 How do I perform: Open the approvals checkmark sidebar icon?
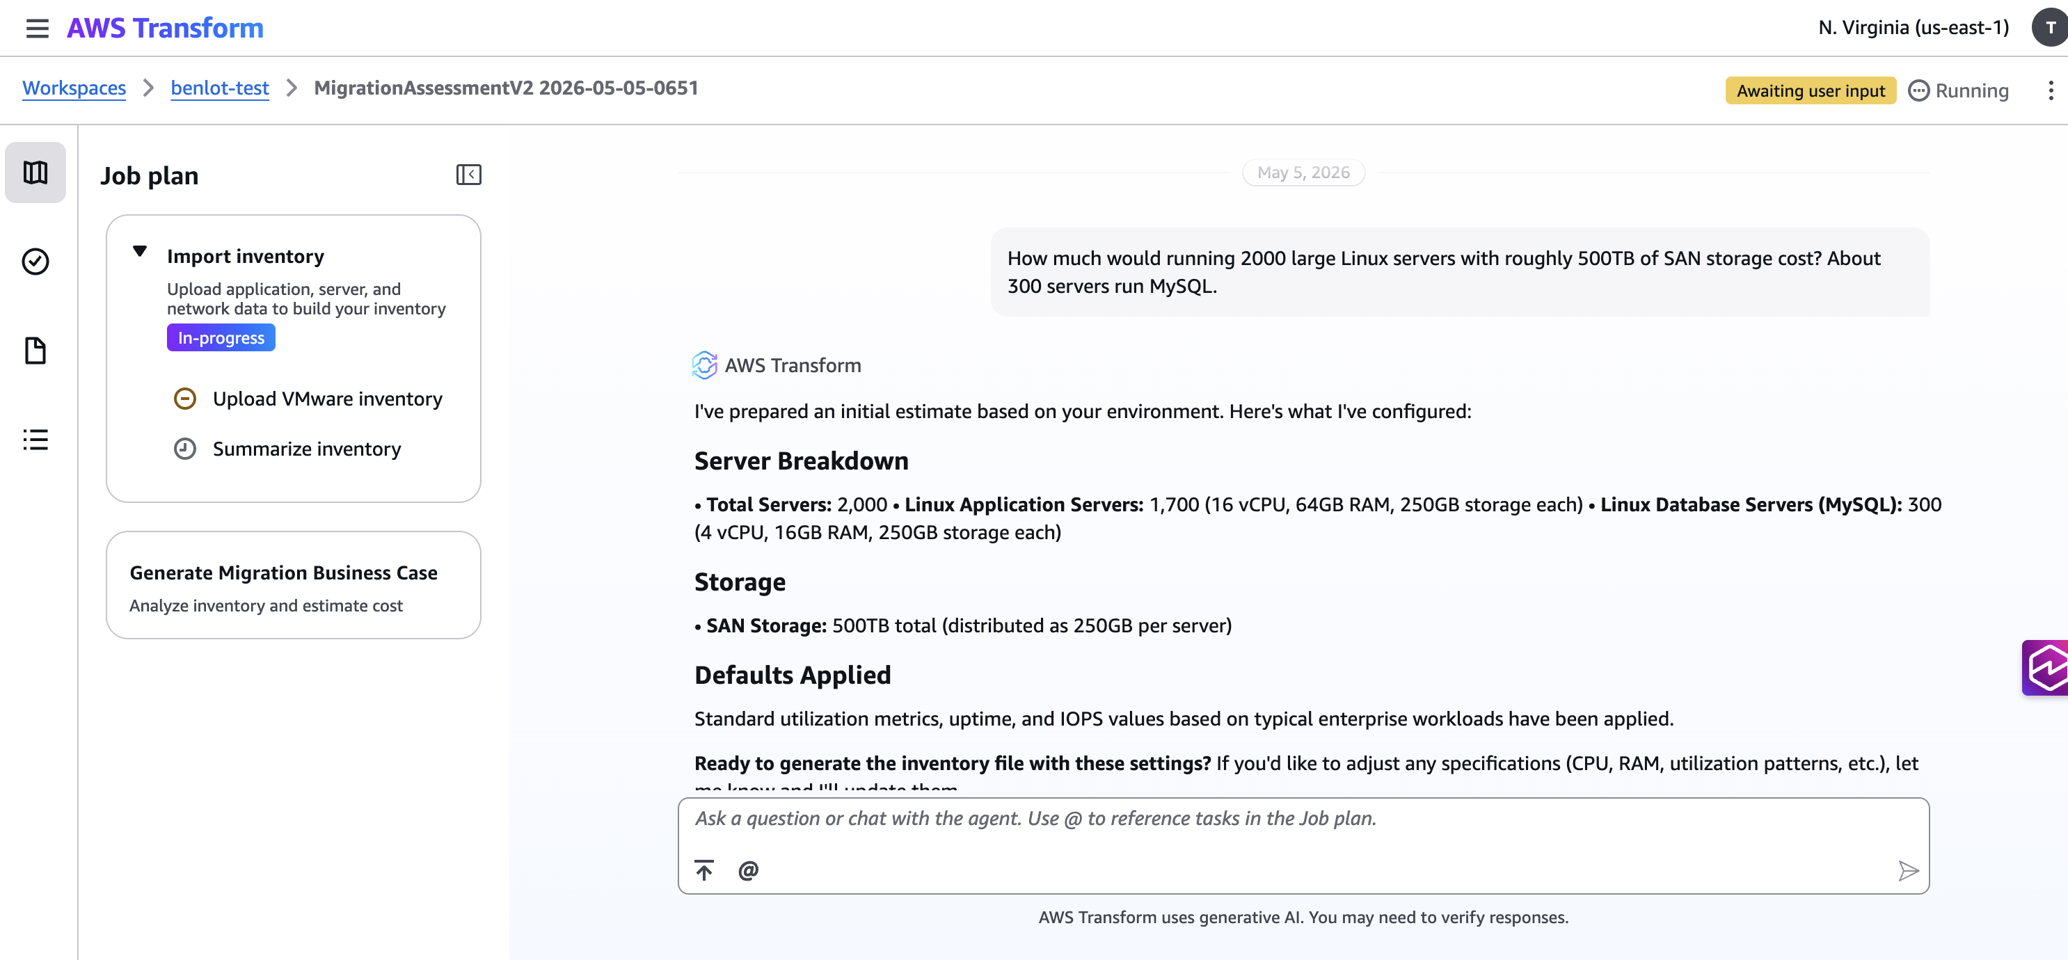(35, 262)
